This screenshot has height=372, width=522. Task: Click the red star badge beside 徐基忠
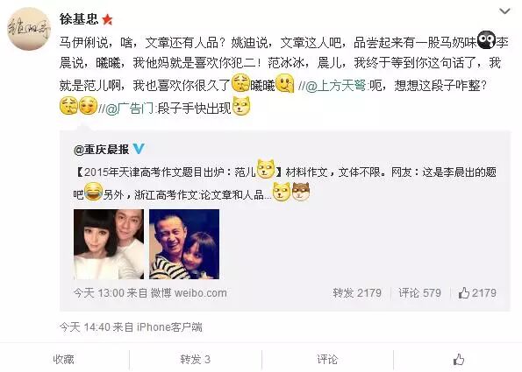(x=108, y=19)
